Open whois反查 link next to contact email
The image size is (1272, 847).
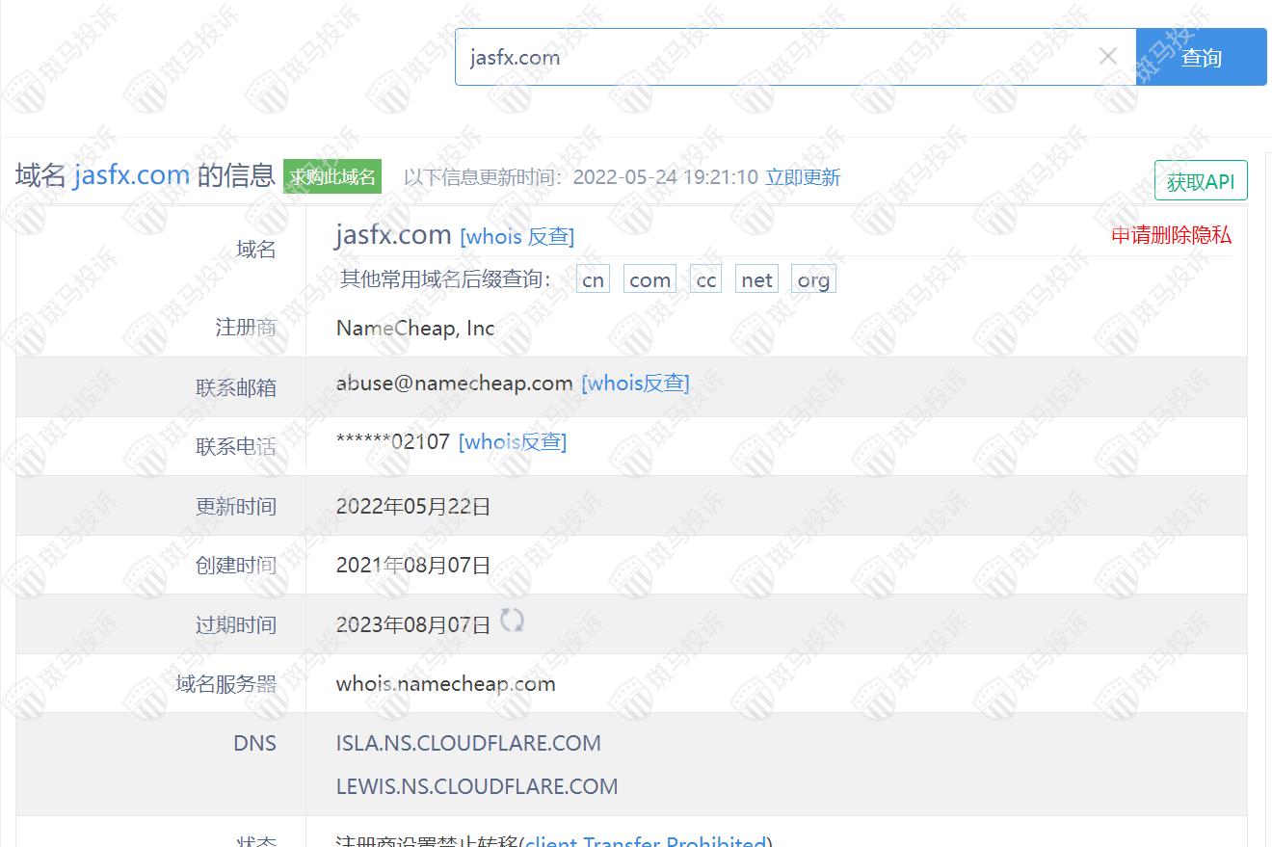point(635,384)
